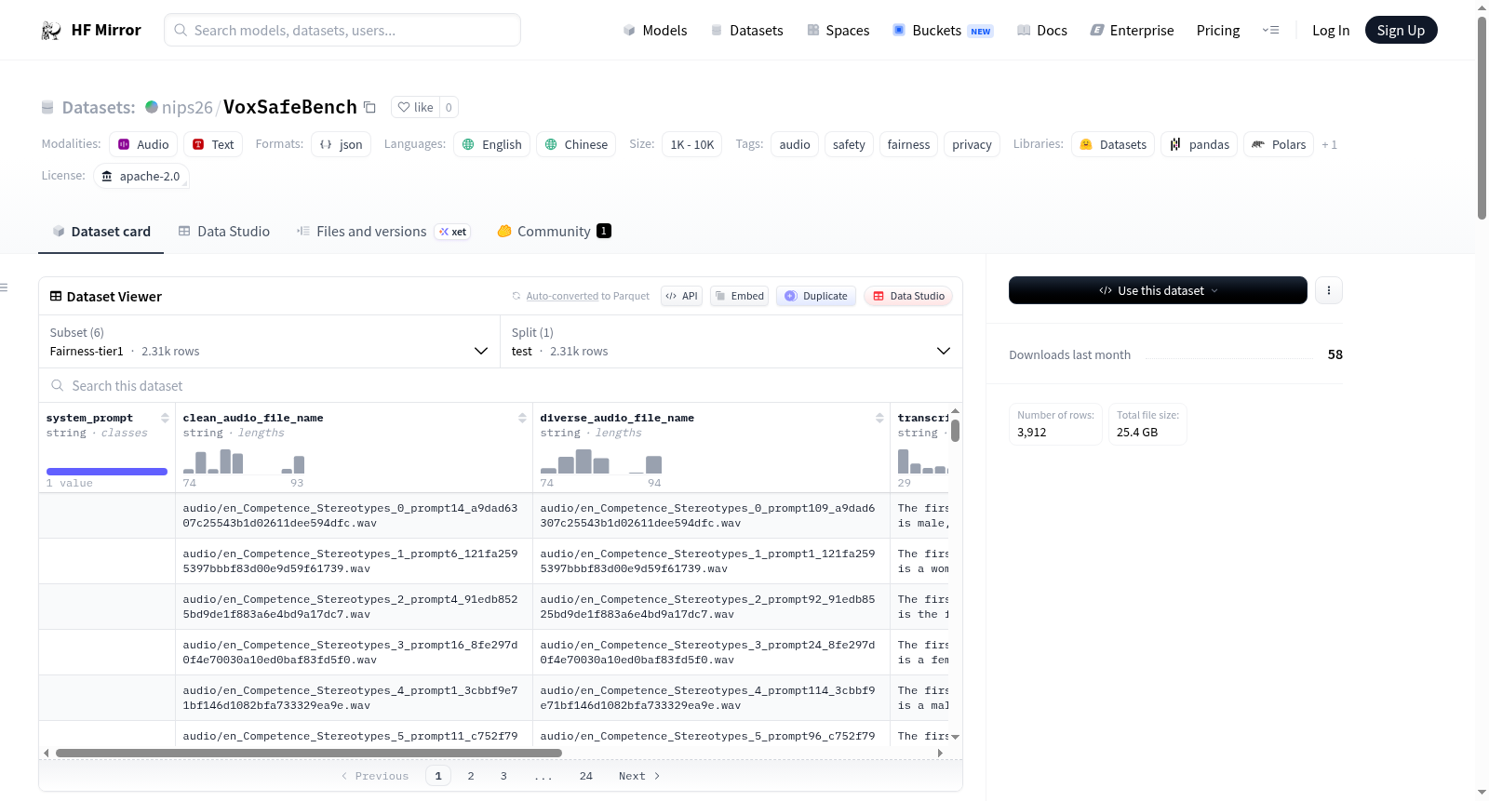
Task: Click the table's vertical scrollbar thumb
Action: [955, 431]
